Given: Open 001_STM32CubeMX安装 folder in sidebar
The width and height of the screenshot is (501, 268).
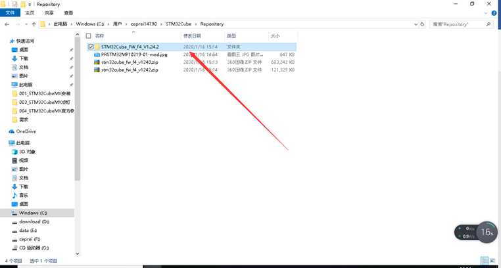Looking at the screenshot, I should coord(45,93).
